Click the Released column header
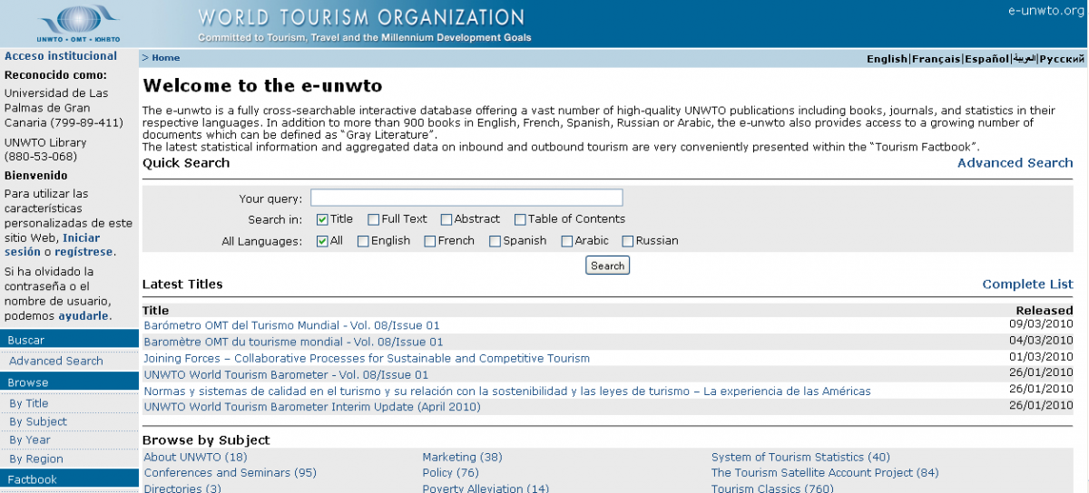Image resolution: width=1089 pixels, height=493 pixels. click(1045, 310)
